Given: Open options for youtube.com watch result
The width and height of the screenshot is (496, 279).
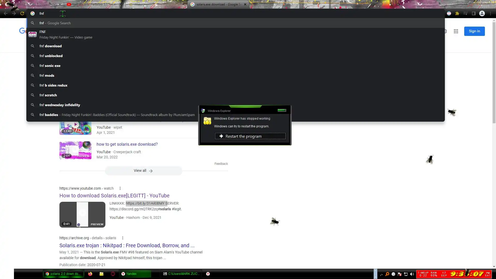Looking at the screenshot, I should click(x=120, y=188).
